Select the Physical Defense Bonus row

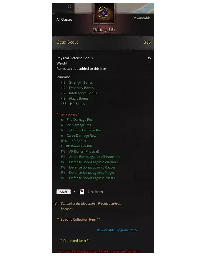(104, 58)
